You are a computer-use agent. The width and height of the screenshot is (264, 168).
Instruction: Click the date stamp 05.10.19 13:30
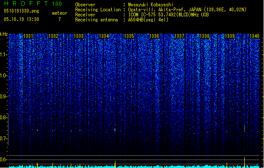pos(21,19)
